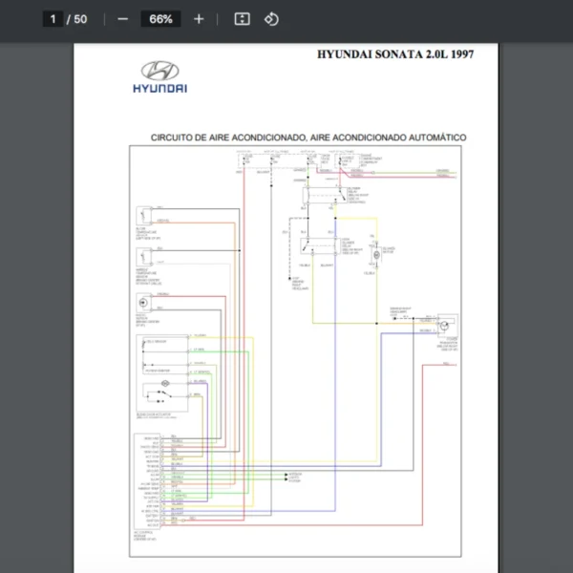Click the interior lights system arrow label
Image resolution: width=573 pixels, height=573 pixels.
(293, 476)
